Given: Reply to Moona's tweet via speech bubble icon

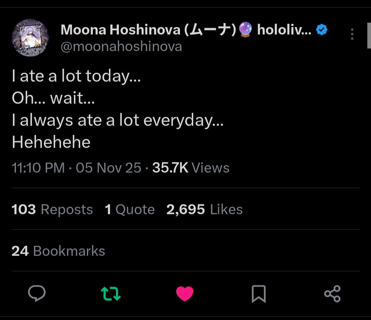Looking at the screenshot, I should [x=37, y=293].
